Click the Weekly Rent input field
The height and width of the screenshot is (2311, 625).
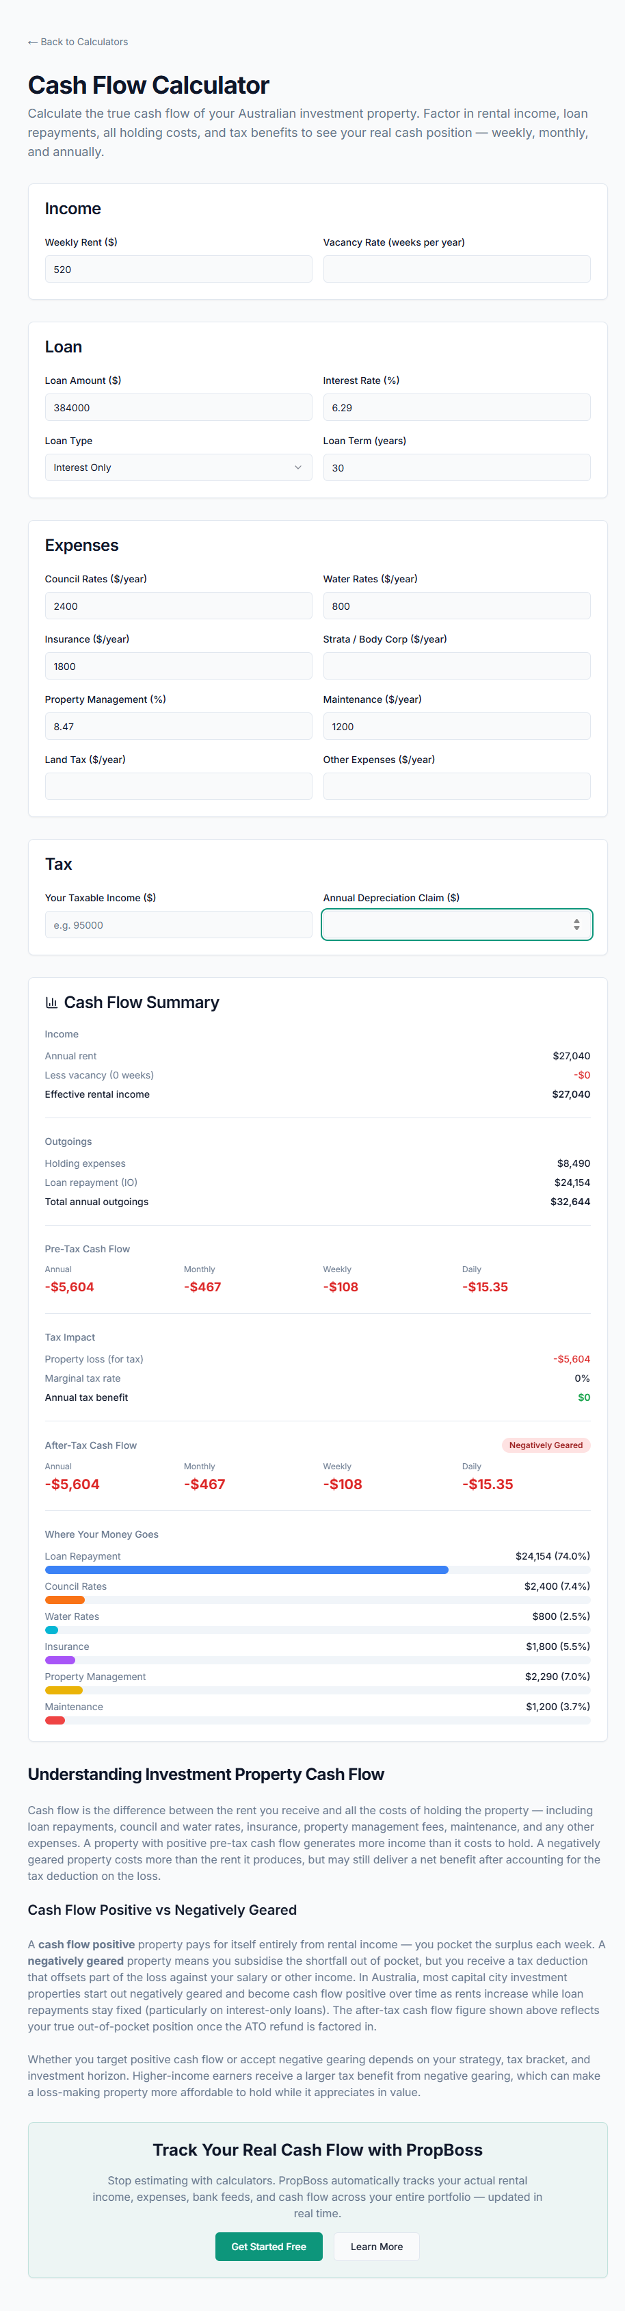(178, 269)
